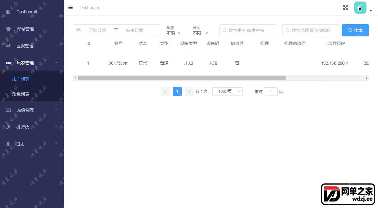Enter fullscreen with the expand icon
This screenshot has height=208, width=378.
(346, 8)
